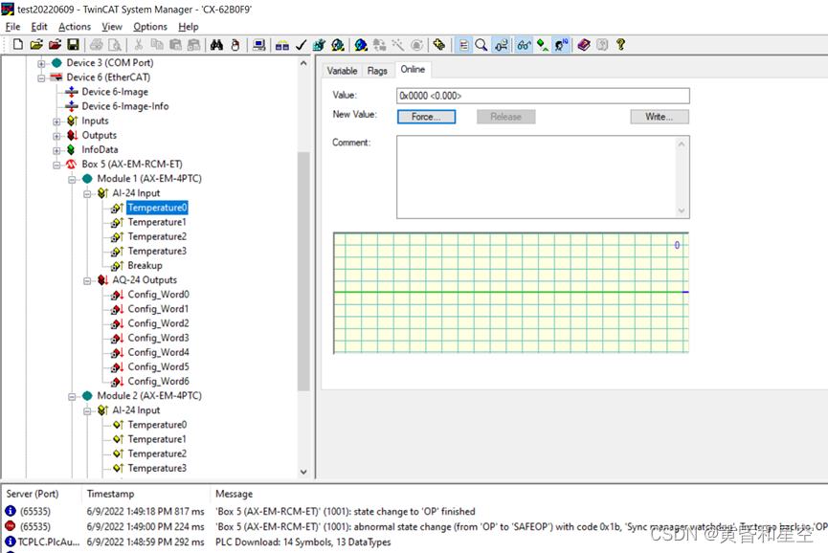
Task: Click the Choose Target System computer icon
Action: 258,45
